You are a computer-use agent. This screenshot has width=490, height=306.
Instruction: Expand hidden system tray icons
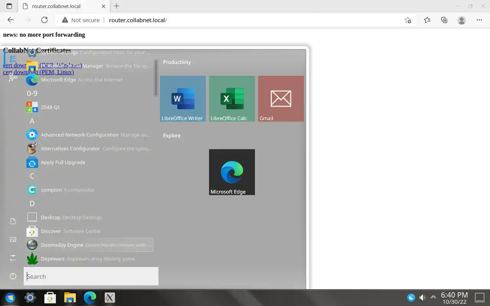click(433, 297)
